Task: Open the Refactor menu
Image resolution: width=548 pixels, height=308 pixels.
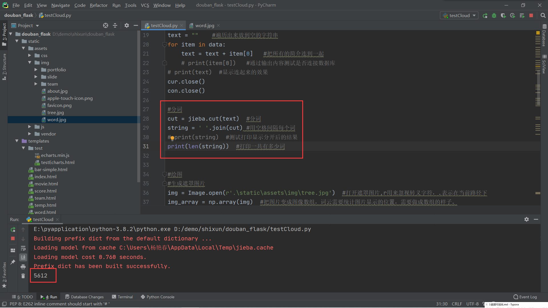Action: 98,5
